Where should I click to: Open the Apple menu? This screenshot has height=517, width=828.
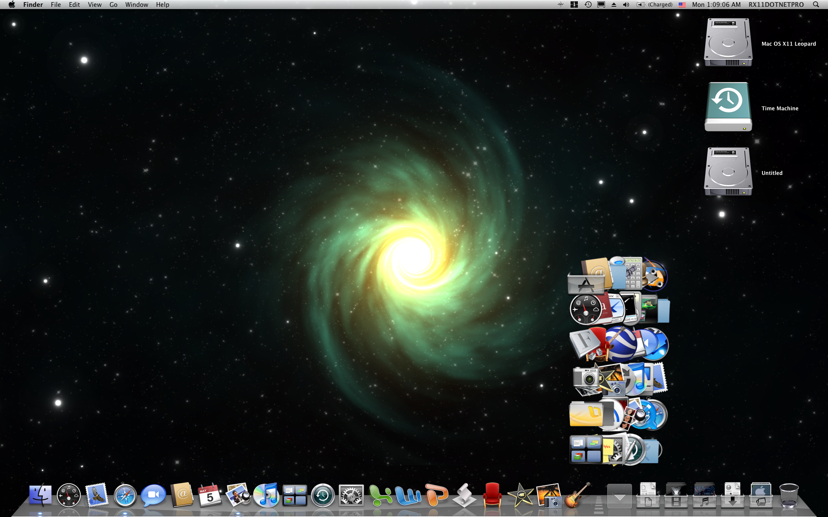12,5
